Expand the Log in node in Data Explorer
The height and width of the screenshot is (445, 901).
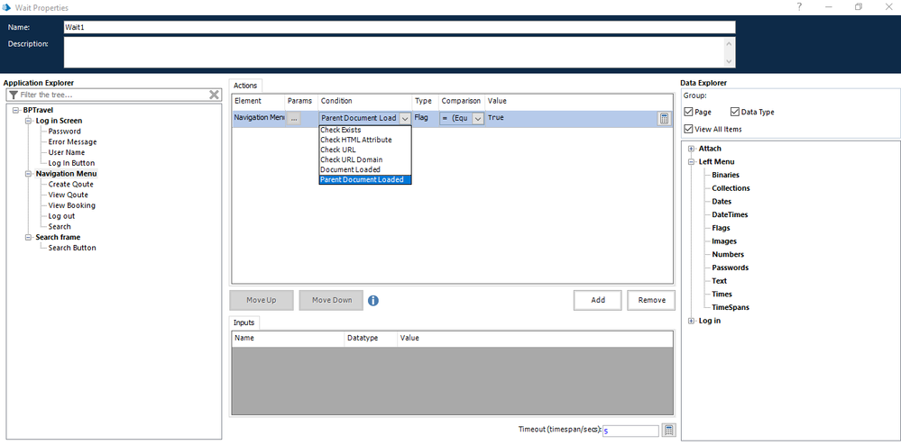click(x=691, y=321)
